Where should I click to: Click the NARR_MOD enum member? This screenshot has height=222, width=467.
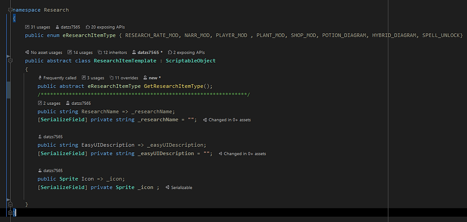[x=197, y=35]
